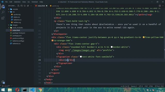Click Port : 5501 Live Server status

159,86
